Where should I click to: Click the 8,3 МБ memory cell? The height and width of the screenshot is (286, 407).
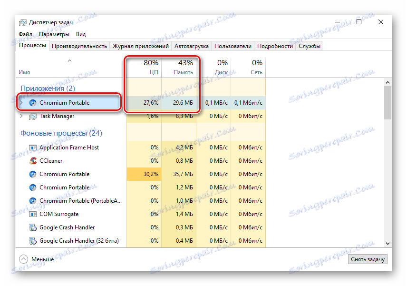(179, 116)
